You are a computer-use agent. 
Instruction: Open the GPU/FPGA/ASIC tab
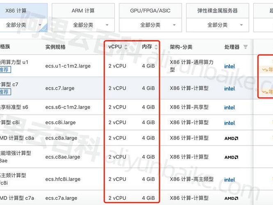pos(150,11)
